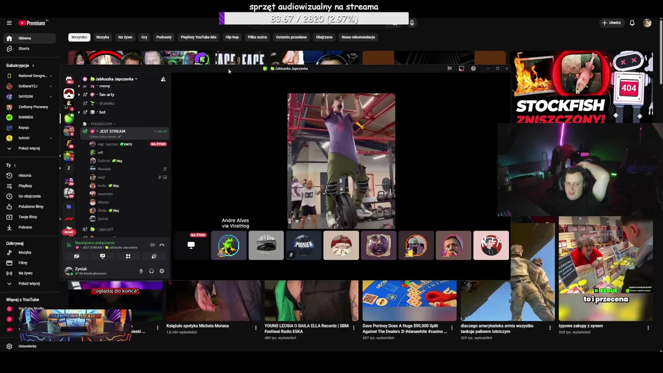The height and width of the screenshot is (373, 663).
Task: Open Discord activities button
Action: point(128,256)
